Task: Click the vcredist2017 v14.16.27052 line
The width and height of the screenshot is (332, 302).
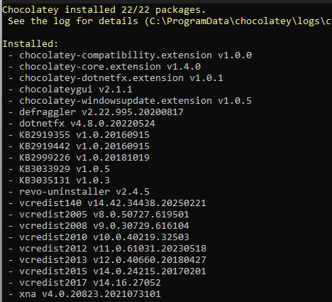Action: pyautogui.click(x=84, y=283)
